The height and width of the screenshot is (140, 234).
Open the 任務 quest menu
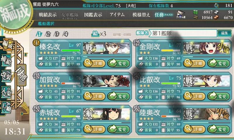164,15
